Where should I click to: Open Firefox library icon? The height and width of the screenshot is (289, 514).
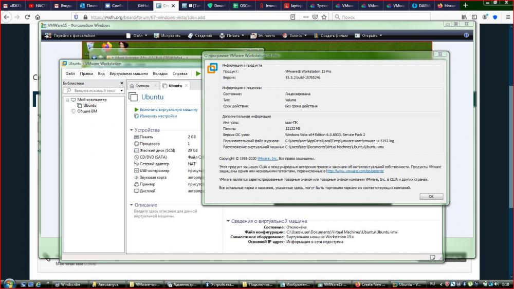coord(464,17)
